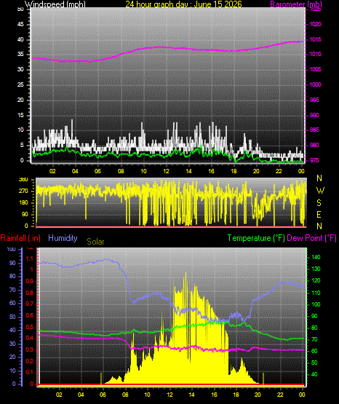Click the W compass direction label
This screenshot has height=404, width=339.
pyautogui.click(x=320, y=191)
